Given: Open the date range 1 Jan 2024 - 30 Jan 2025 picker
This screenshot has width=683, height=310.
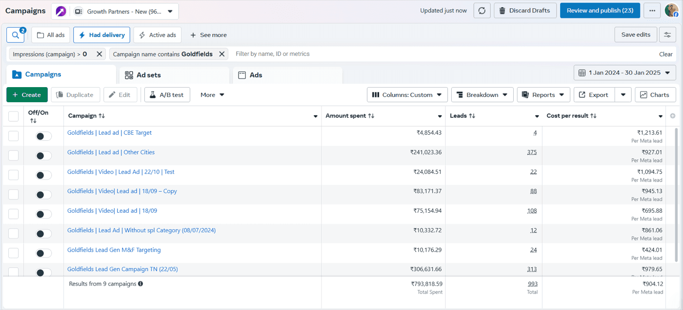Looking at the screenshot, I should [x=625, y=73].
